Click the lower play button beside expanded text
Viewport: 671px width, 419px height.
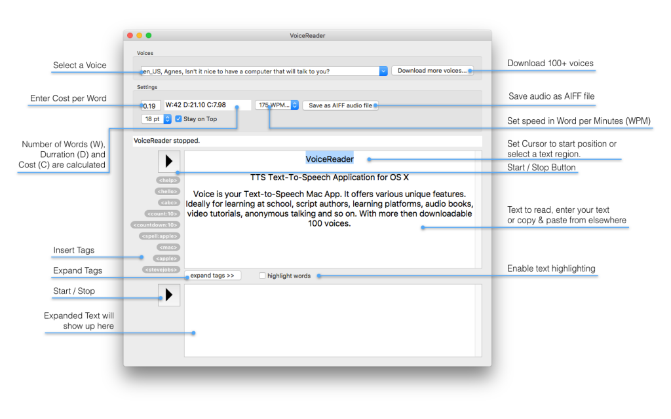169,295
